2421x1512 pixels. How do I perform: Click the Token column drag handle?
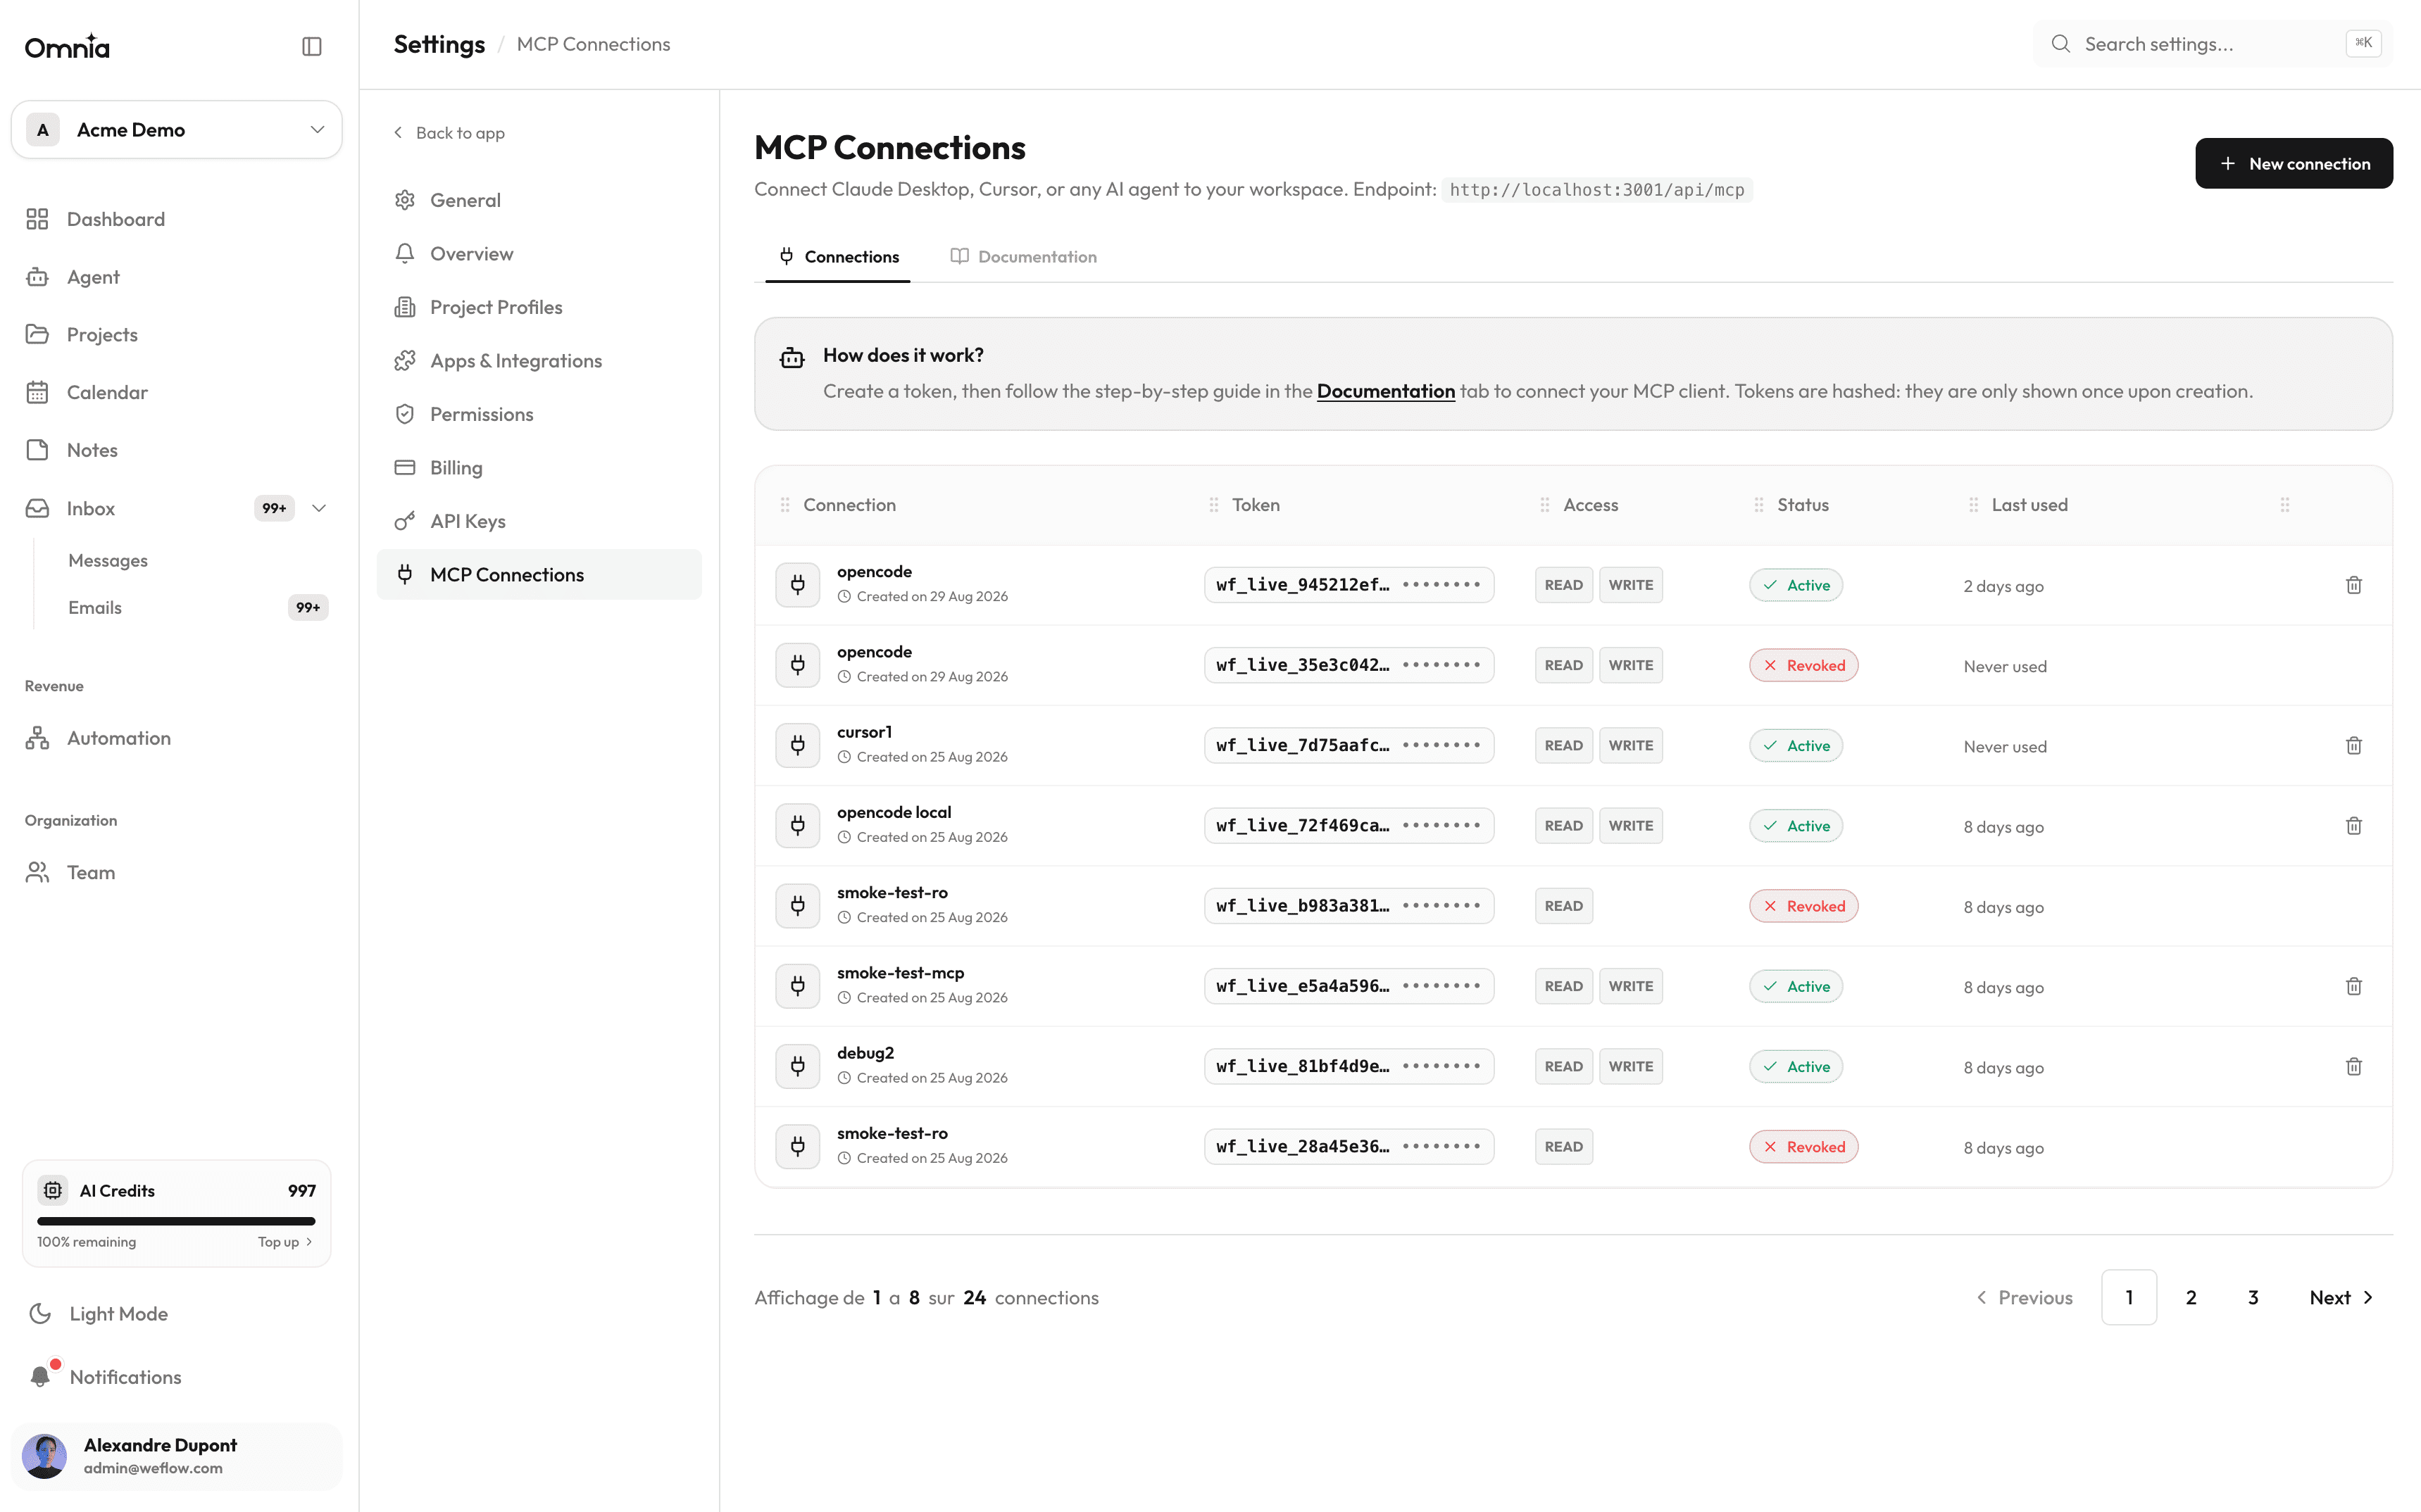click(x=1213, y=505)
